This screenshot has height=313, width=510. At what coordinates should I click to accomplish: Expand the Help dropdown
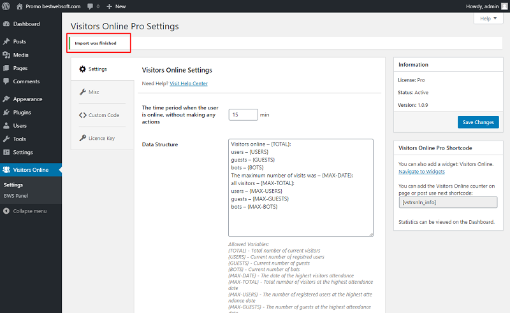click(488, 19)
